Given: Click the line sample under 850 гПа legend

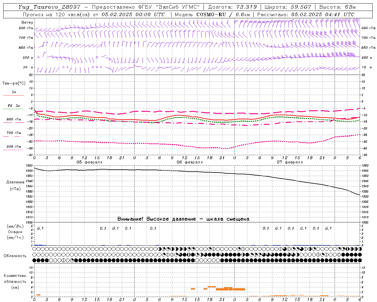Looking at the screenshot, I should (14, 122).
